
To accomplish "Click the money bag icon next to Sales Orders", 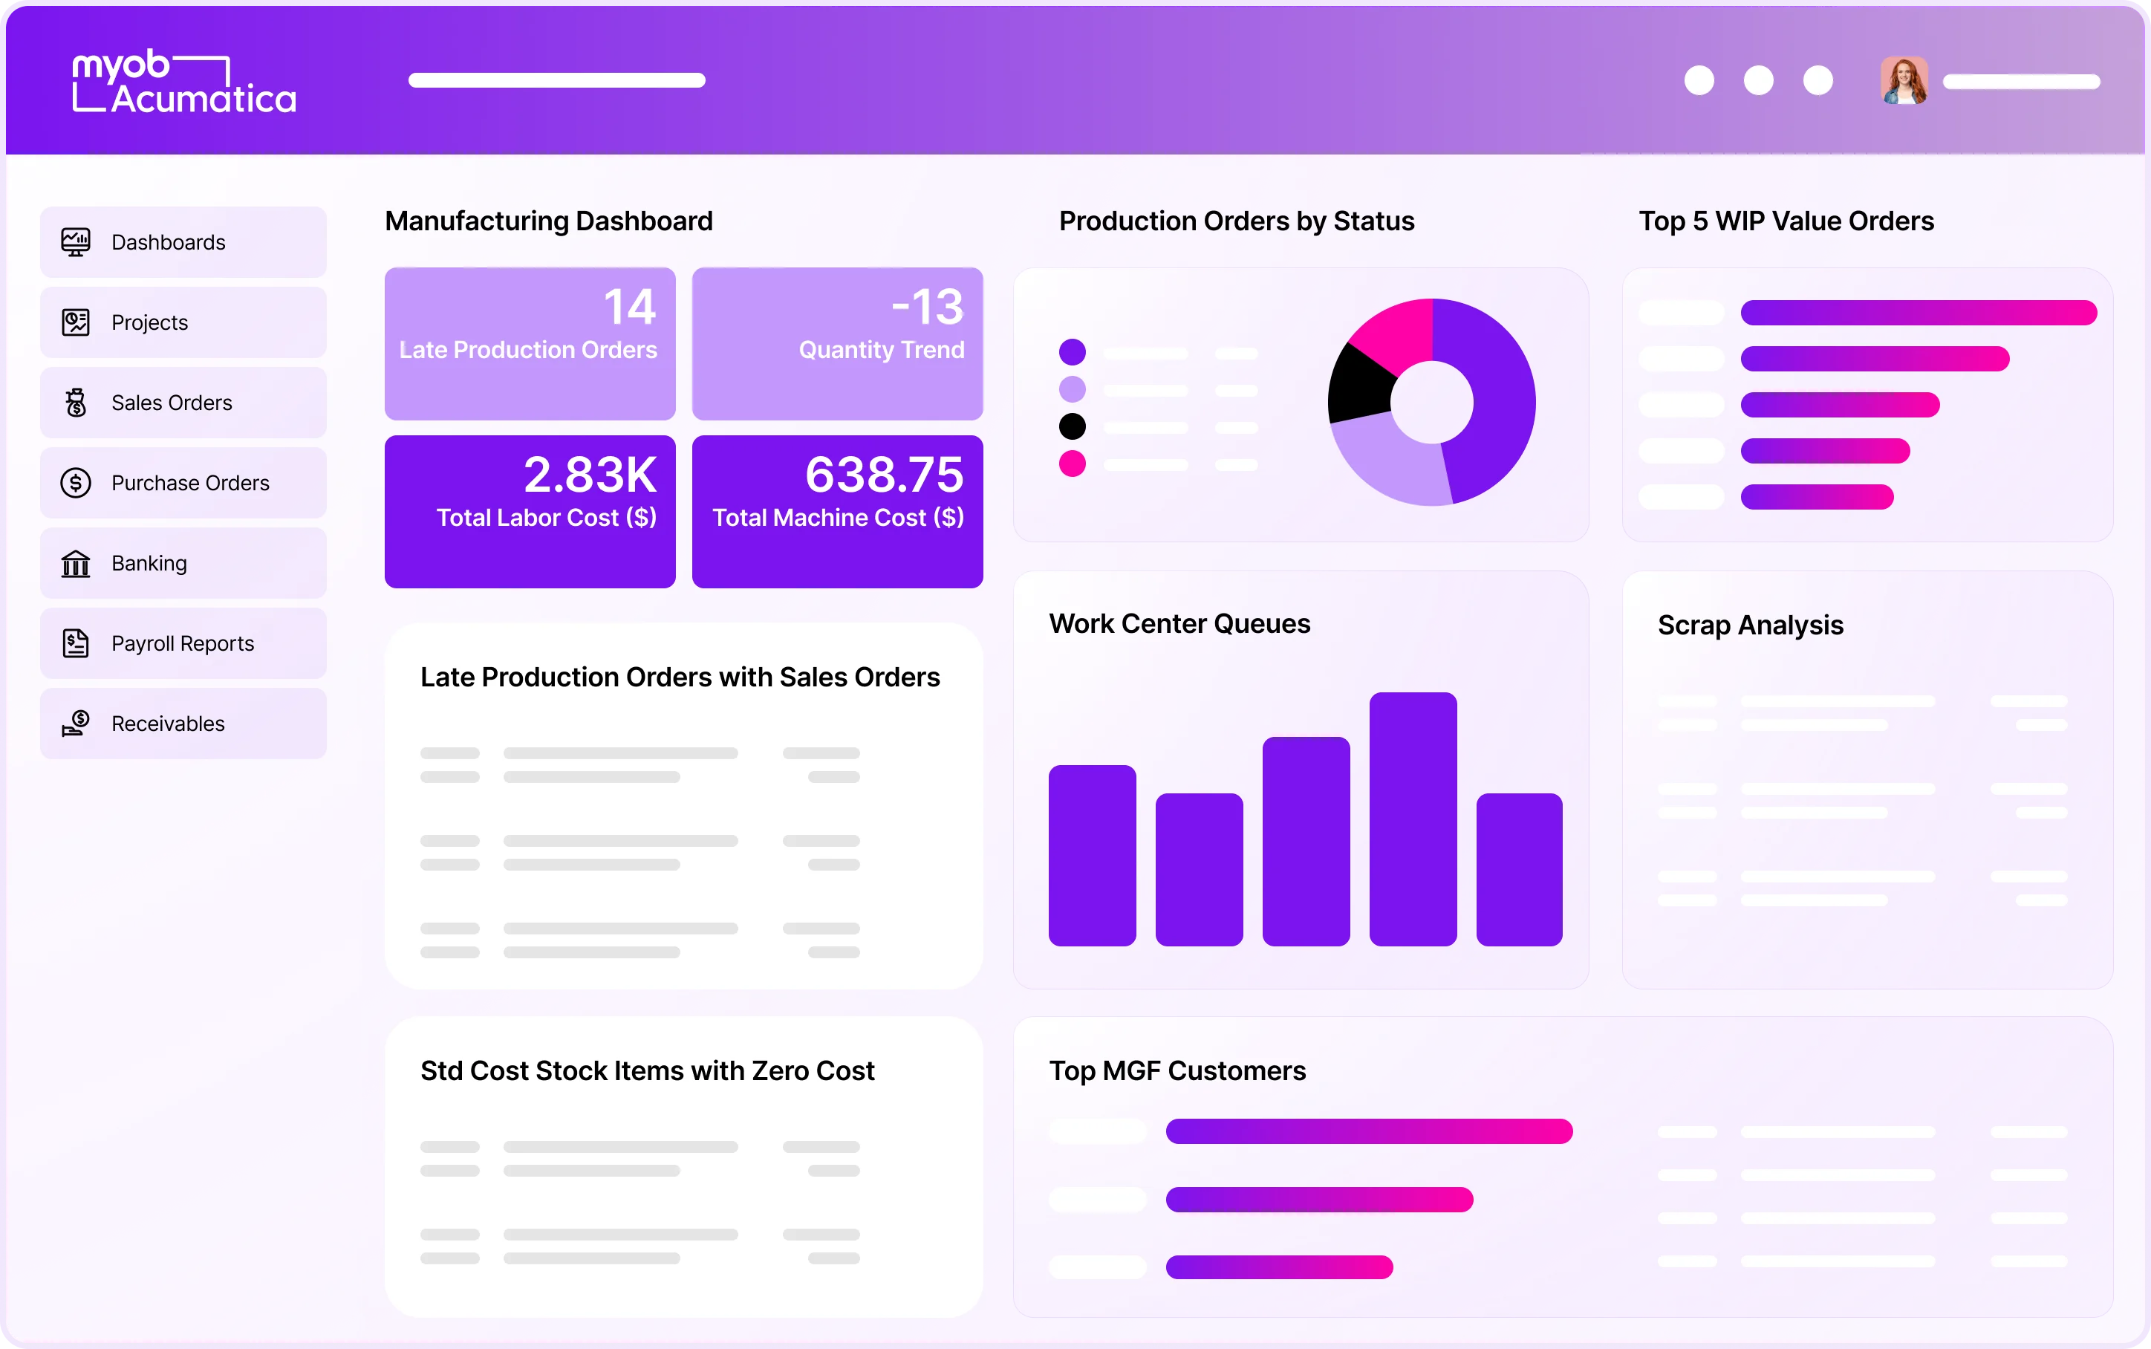I will [77, 403].
